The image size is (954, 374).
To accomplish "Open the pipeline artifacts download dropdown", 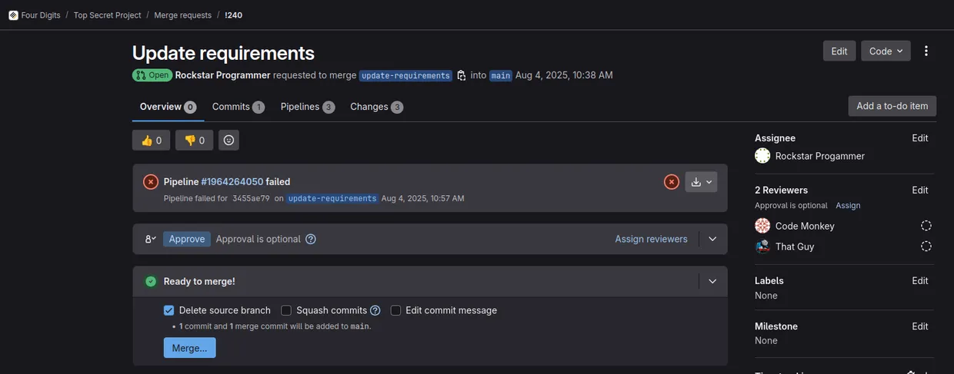I will pos(702,182).
